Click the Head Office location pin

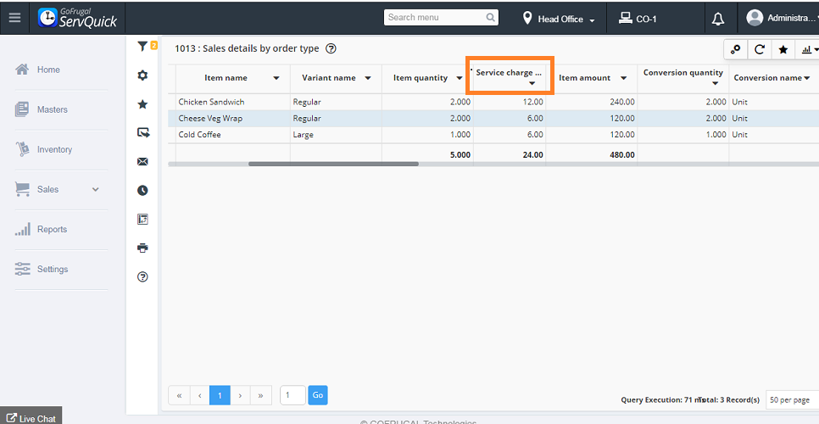pyautogui.click(x=527, y=19)
